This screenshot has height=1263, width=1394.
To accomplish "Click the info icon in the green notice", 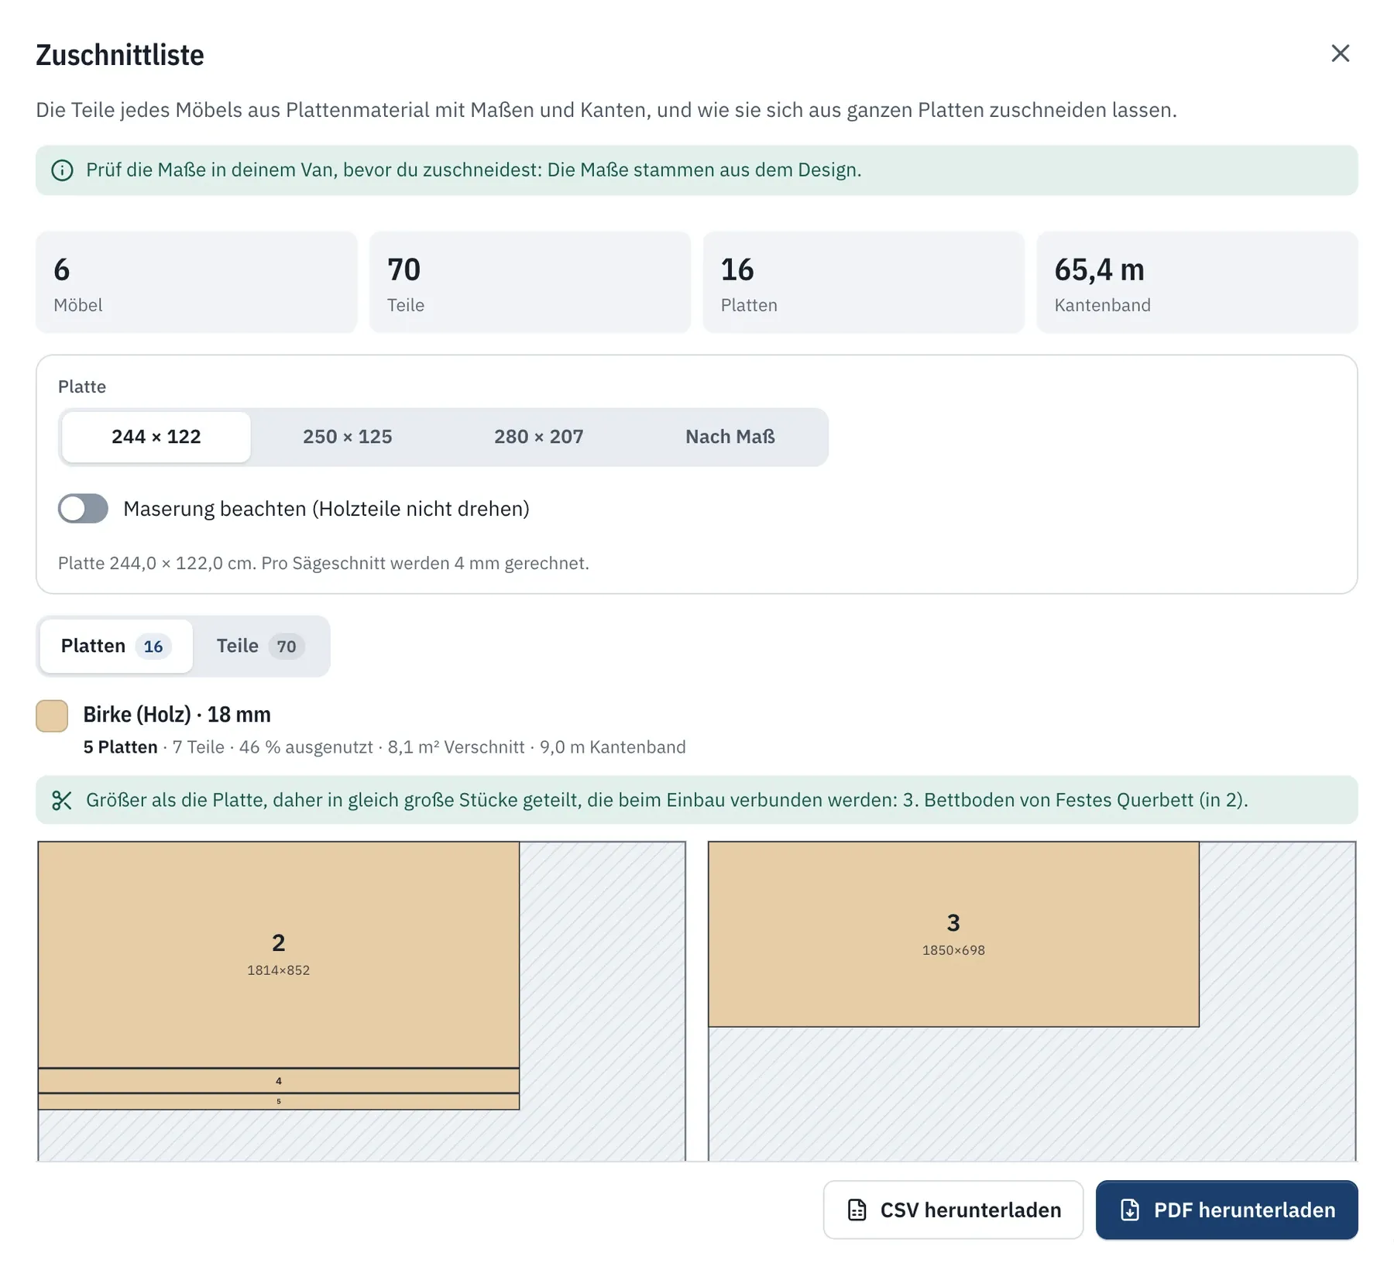I will tap(62, 170).
